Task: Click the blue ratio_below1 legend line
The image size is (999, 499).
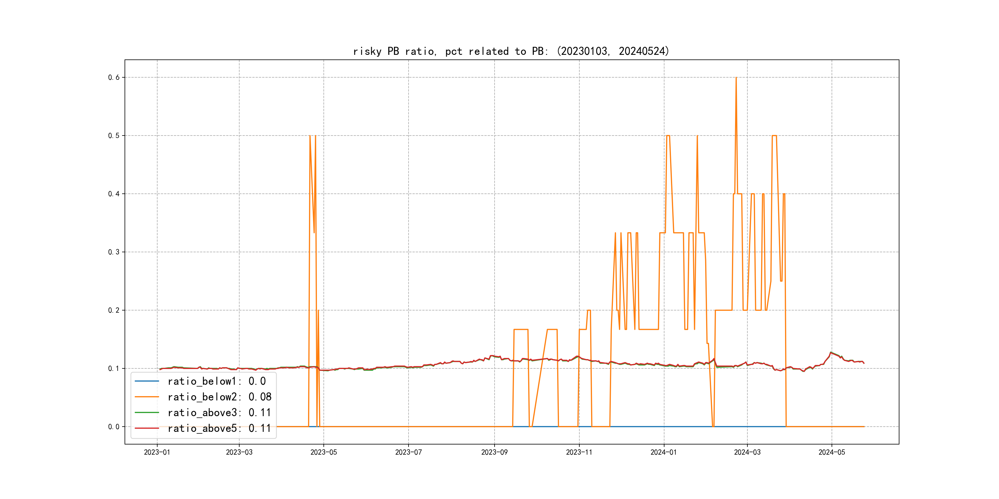Action: [146, 381]
